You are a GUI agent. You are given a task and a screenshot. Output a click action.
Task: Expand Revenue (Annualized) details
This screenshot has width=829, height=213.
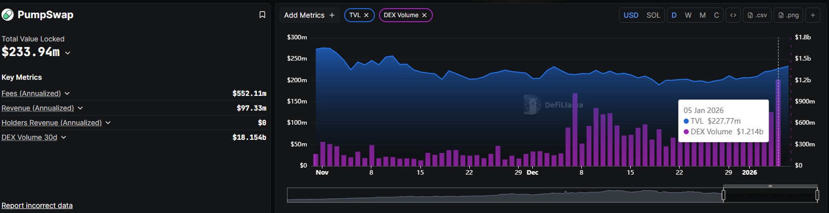[80, 108]
